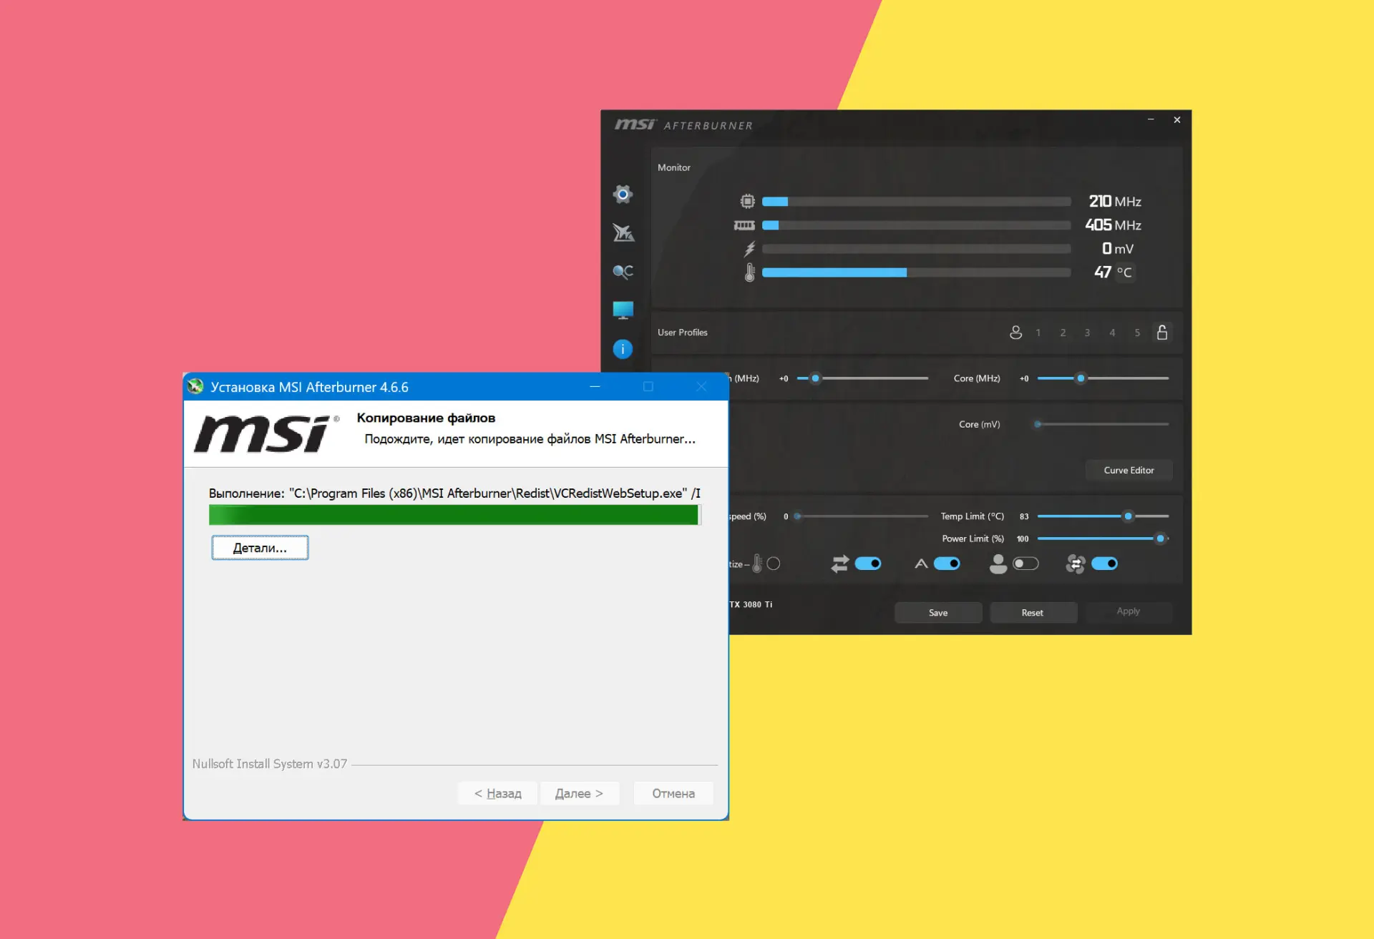The image size is (1374, 939).
Task: Open the Curve Editor
Action: pos(1129,471)
